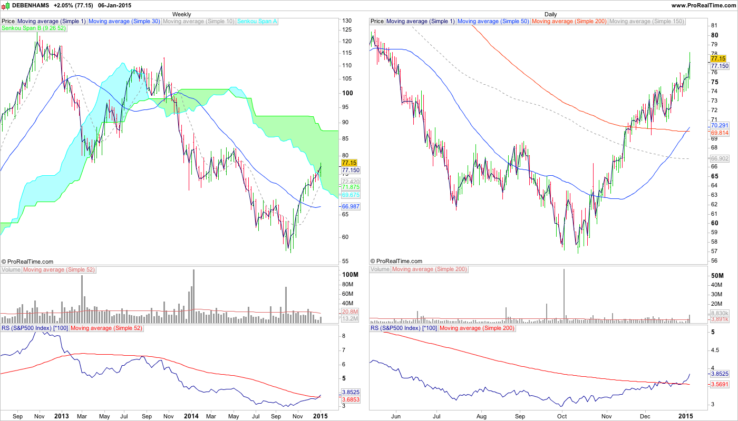Click the Price label on the Daily chart
This screenshot has height=421, width=738.
(377, 22)
